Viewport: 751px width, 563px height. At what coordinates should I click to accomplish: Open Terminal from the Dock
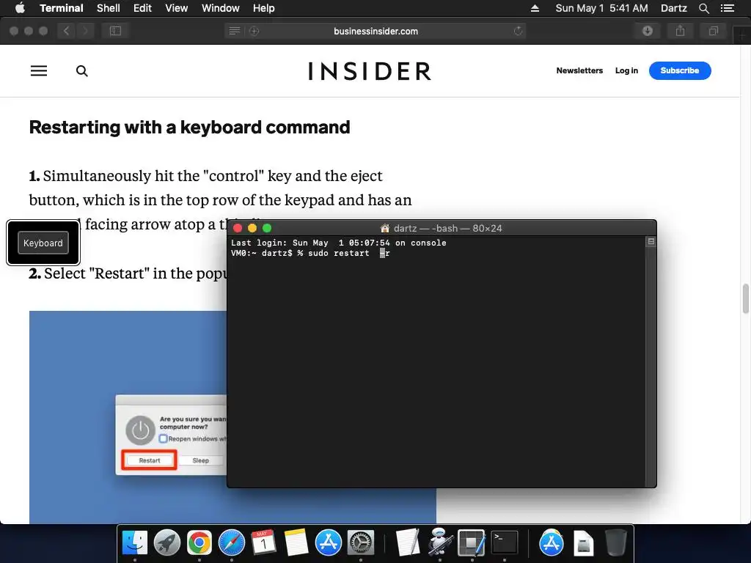505,543
